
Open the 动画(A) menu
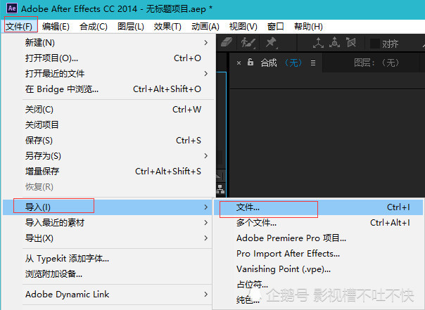205,27
